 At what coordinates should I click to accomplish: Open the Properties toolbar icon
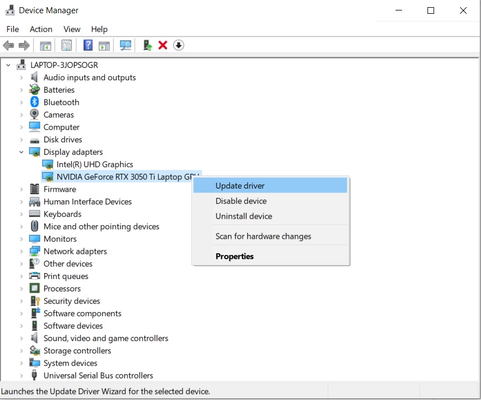pyautogui.click(x=67, y=45)
